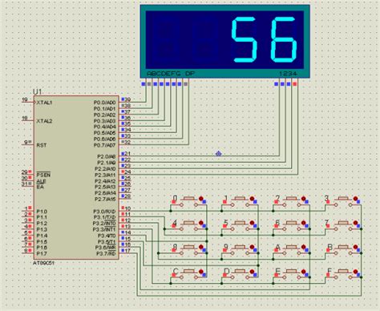Select the 7-segment display showing 56
The height and width of the screenshot is (311, 380).
[x=225, y=42]
